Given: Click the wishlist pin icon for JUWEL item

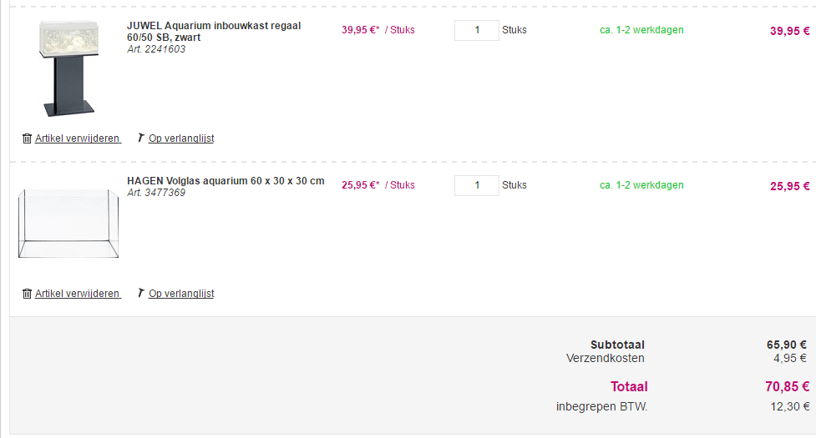Looking at the screenshot, I should click(140, 138).
